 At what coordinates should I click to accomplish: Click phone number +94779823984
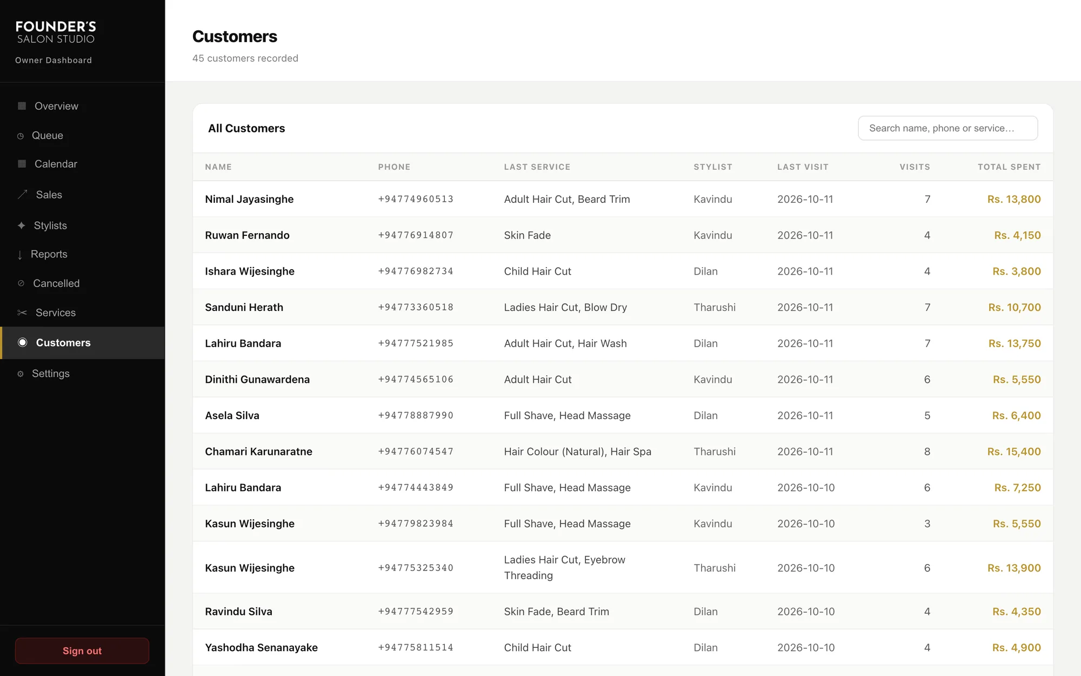tap(416, 523)
